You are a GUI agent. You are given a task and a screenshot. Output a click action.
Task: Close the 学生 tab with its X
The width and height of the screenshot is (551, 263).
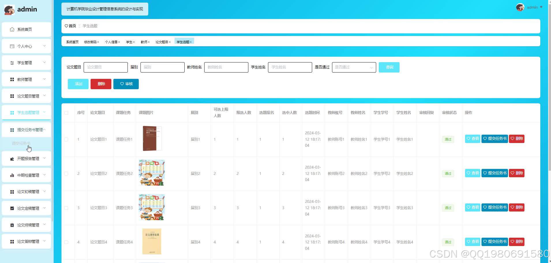point(134,42)
